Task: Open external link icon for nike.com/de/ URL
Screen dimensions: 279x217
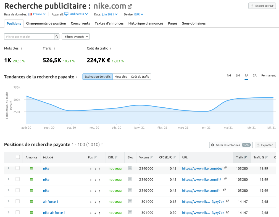Action: coord(225,168)
